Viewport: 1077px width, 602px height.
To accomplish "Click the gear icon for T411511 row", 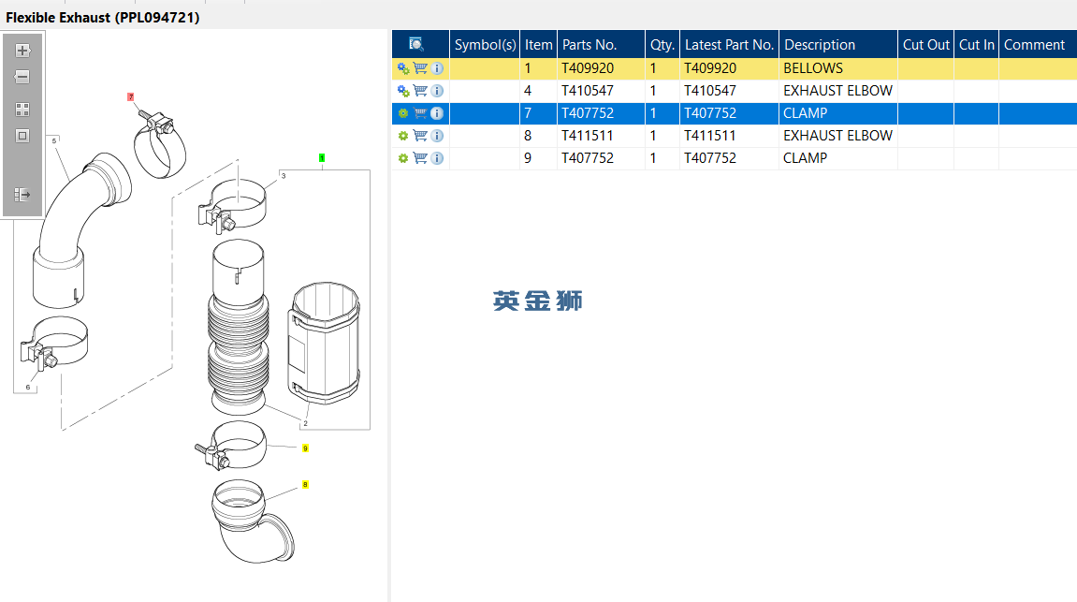I will [403, 136].
